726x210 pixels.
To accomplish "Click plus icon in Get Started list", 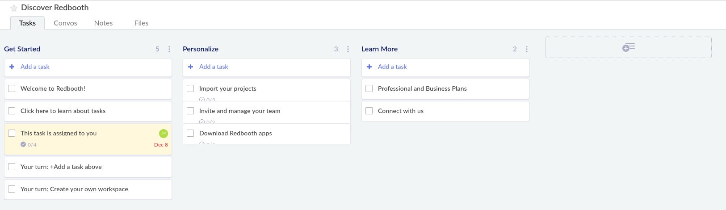I will 12,67.
